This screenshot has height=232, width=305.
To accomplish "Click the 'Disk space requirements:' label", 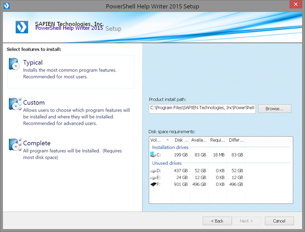I will tap(172, 132).
